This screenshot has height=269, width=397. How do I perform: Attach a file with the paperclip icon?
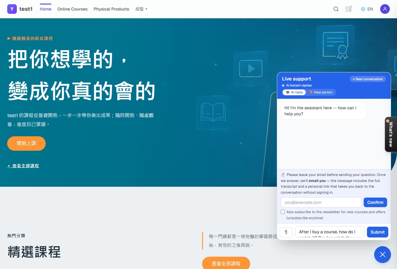click(x=286, y=232)
